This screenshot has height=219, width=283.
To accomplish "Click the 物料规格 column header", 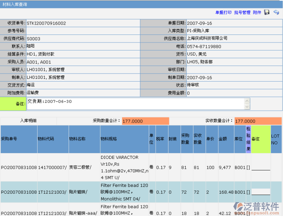I will (109, 139).
